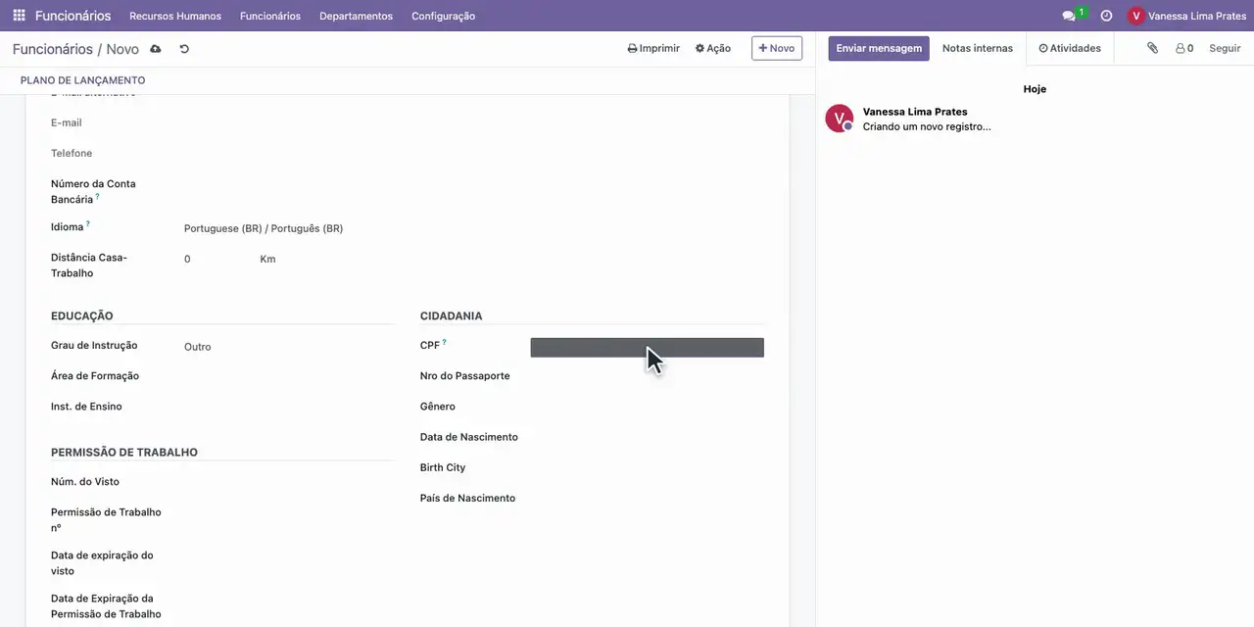Click the help mark beside Número da Conta Bancária
This screenshot has width=1254, height=627.
(x=97, y=196)
